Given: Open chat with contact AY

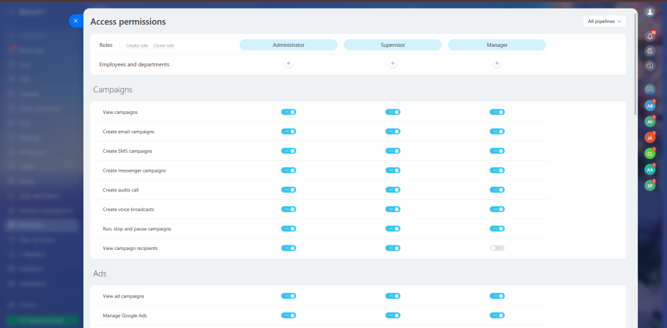Looking at the screenshot, I should pyautogui.click(x=649, y=122).
